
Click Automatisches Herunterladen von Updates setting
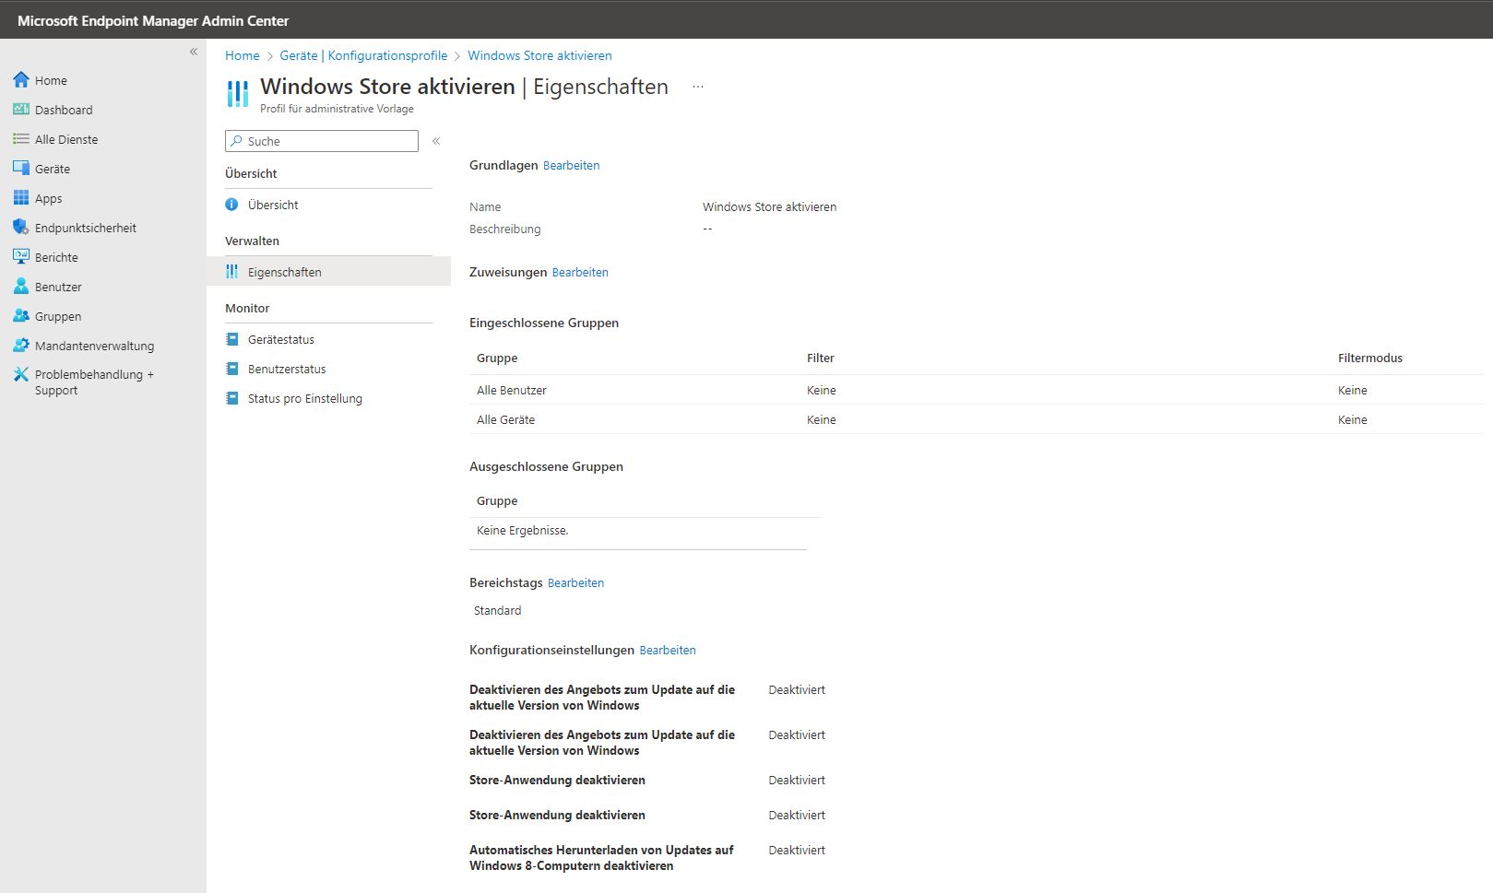click(601, 858)
